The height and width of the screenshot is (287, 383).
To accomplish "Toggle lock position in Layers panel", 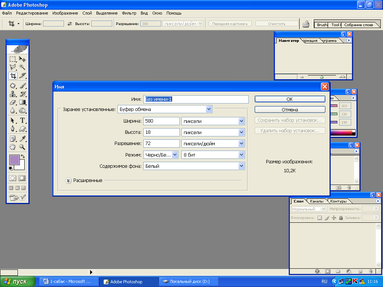I will [334, 218].
